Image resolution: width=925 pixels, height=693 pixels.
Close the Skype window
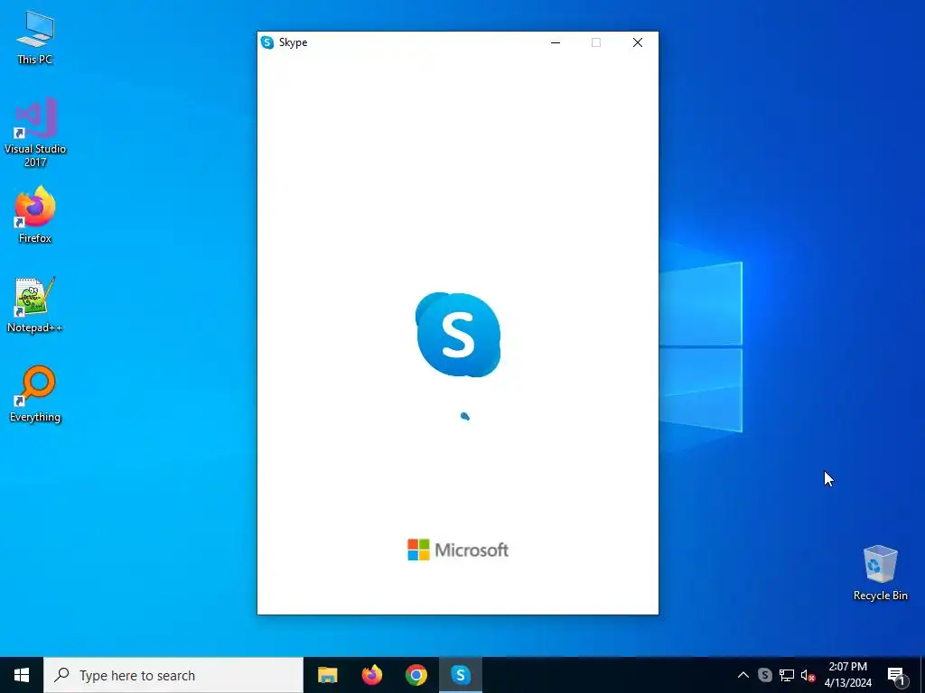pos(638,42)
